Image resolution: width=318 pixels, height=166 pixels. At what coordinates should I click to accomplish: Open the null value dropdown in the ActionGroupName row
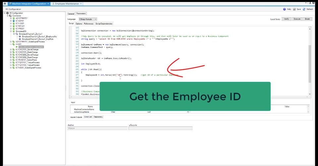[188, 112]
